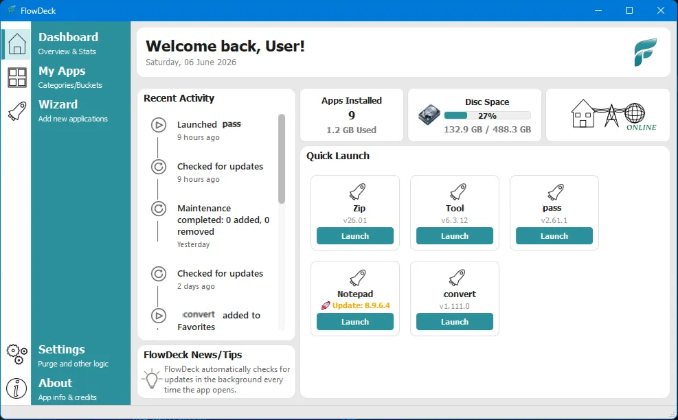This screenshot has width=678, height=420.
Task: Click the Tool rocket icon
Action: (457, 192)
